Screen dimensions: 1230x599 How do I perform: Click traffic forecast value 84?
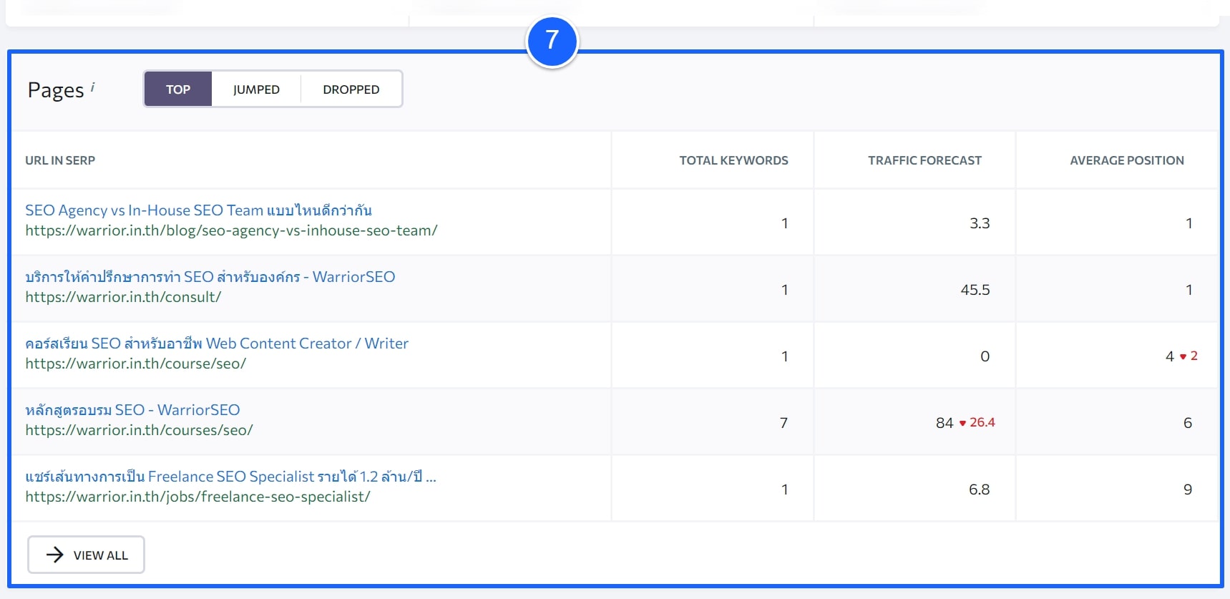(x=945, y=423)
